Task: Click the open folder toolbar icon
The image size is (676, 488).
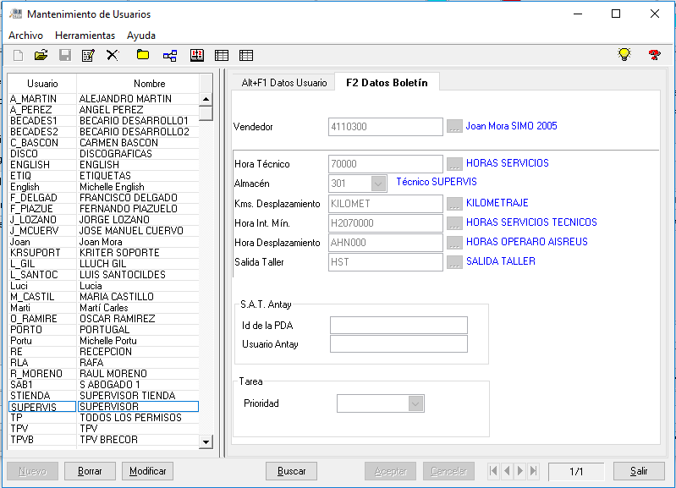Action: click(x=41, y=55)
